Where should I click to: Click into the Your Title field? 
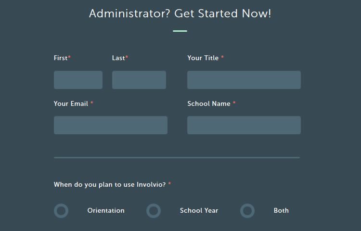tap(244, 80)
